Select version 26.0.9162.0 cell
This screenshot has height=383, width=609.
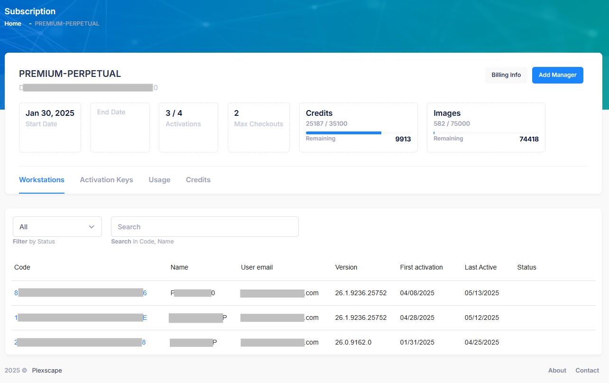pyautogui.click(x=353, y=342)
